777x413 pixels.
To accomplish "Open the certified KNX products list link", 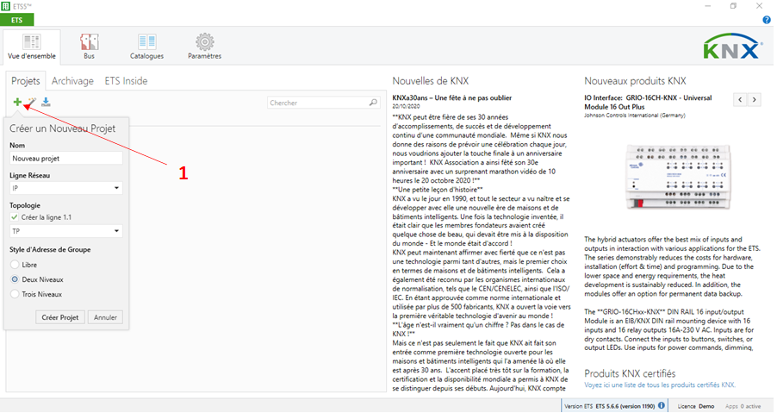I will tap(660, 385).
